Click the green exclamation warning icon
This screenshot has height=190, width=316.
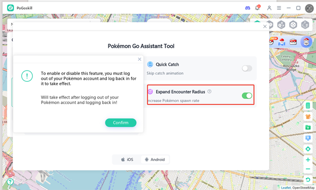click(x=27, y=76)
